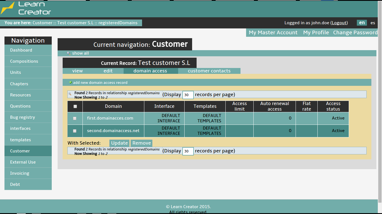Click the green plus icon to add record
Viewport: 382px width, 214px height.
pyautogui.click(x=70, y=82)
